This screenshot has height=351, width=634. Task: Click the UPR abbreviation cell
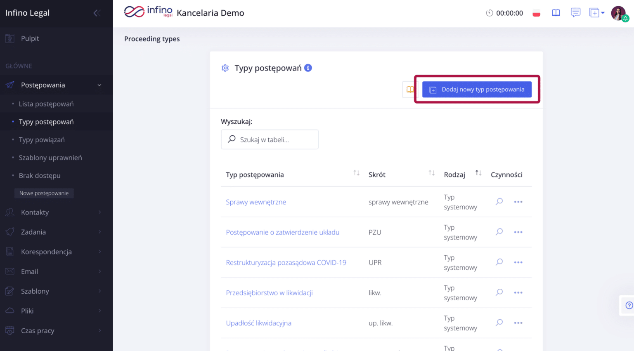coord(375,263)
